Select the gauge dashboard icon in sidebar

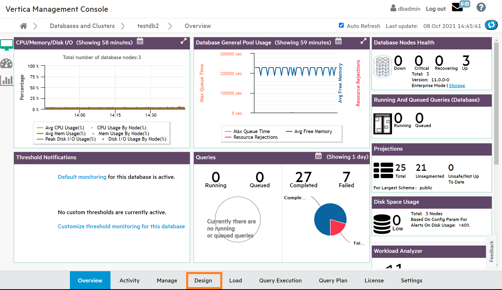point(7,64)
